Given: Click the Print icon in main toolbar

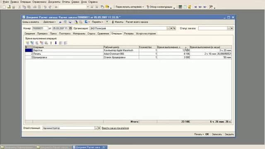Looking at the screenshot, I should (35, 7).
